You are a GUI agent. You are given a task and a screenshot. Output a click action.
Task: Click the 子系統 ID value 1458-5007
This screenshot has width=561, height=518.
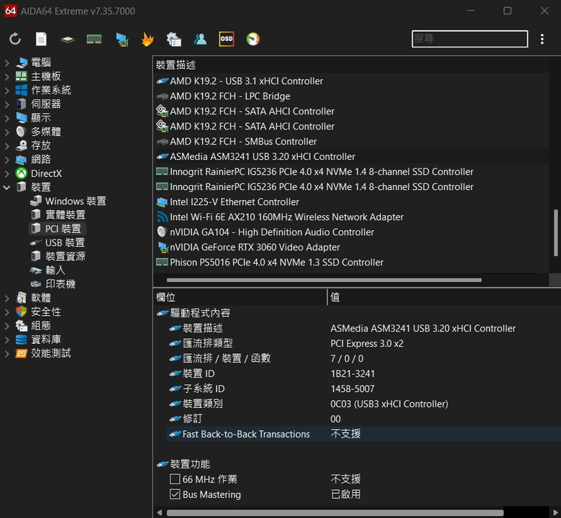[352, 388]
